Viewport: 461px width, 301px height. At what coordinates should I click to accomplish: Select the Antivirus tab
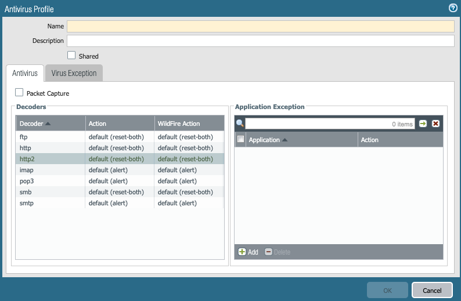click(25, 73)
